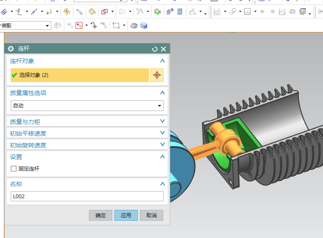Expand the 质量与力矩 section
Image resolution: width=323 pixels, height=238 pixels.
(x=162, y=121)
